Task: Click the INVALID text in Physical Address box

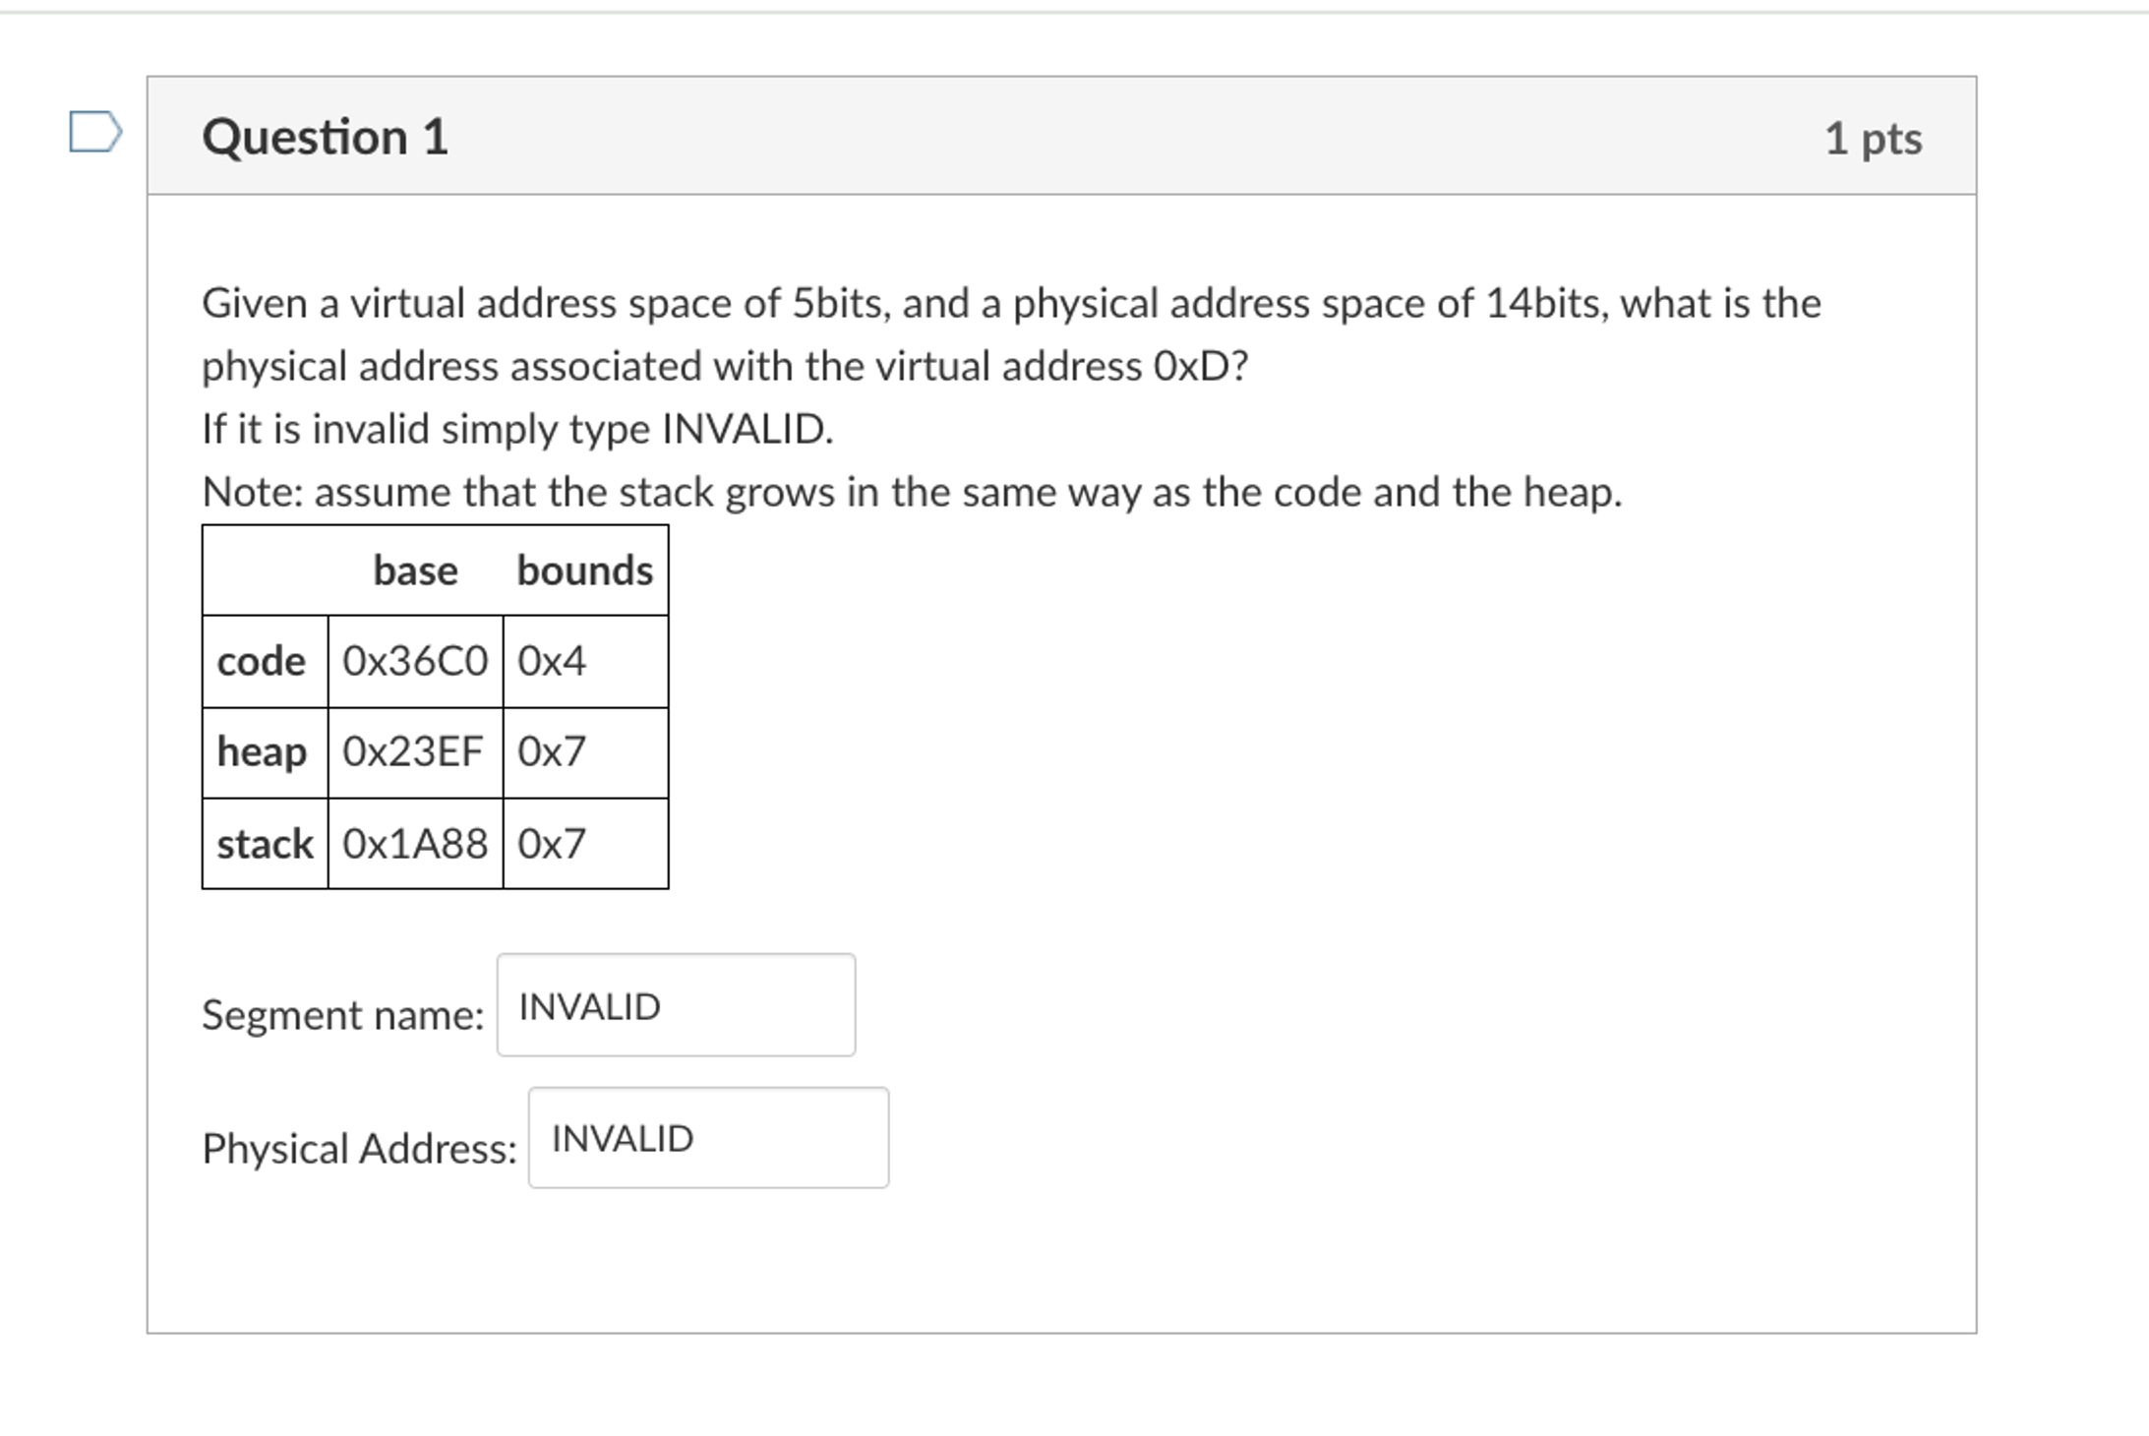Action: (623, 1138)
